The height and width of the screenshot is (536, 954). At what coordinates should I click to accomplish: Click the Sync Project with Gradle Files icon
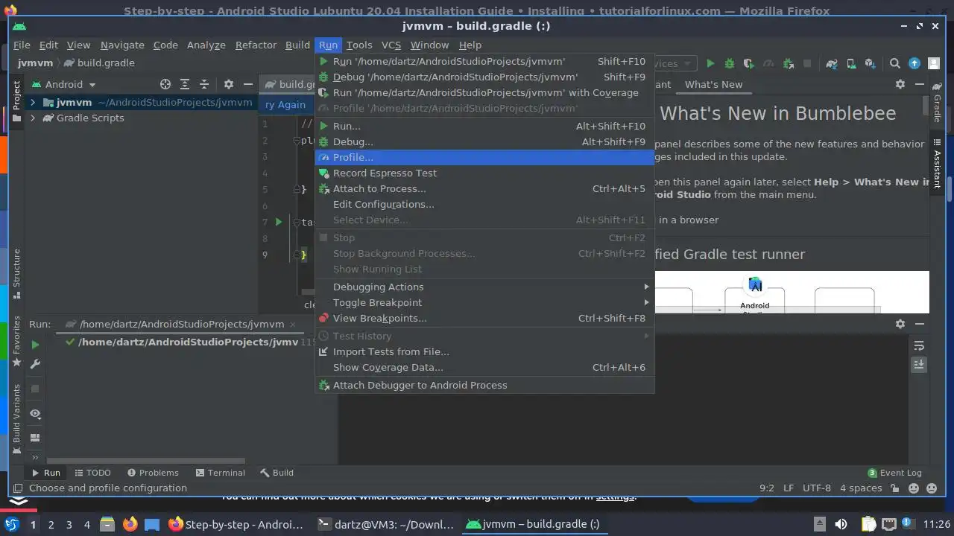(832, 64)
